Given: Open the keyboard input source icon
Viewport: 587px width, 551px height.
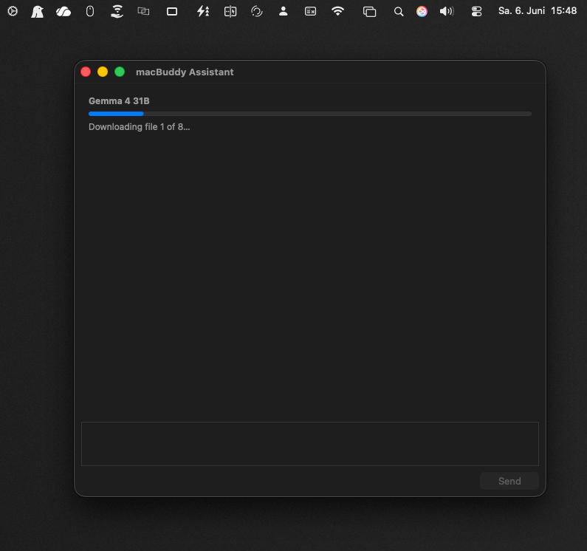Looking at the screenshot, I should pos(310,12).
